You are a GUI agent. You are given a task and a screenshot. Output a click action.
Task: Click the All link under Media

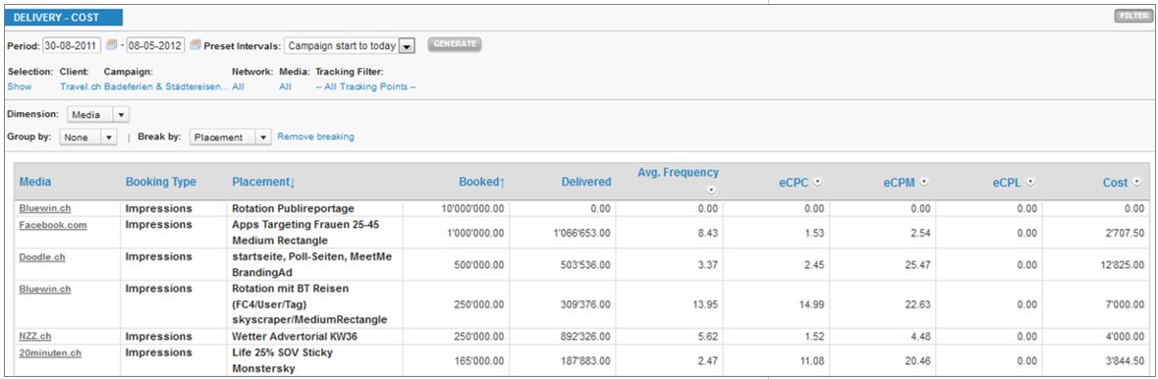point(285,86)
